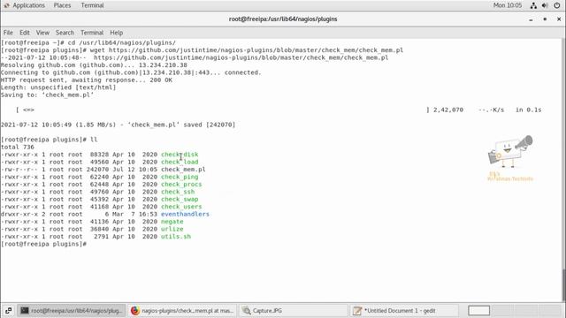Click 'Resolving github.com' line
This screenshot has width=566, height=318.
94,64
